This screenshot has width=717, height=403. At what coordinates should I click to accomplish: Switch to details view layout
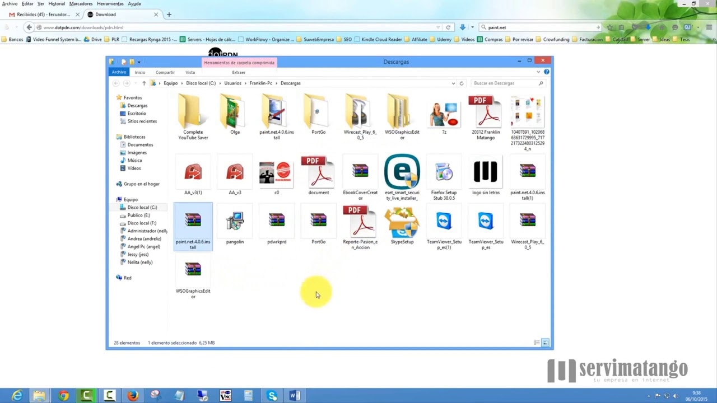tap(537, 343)
